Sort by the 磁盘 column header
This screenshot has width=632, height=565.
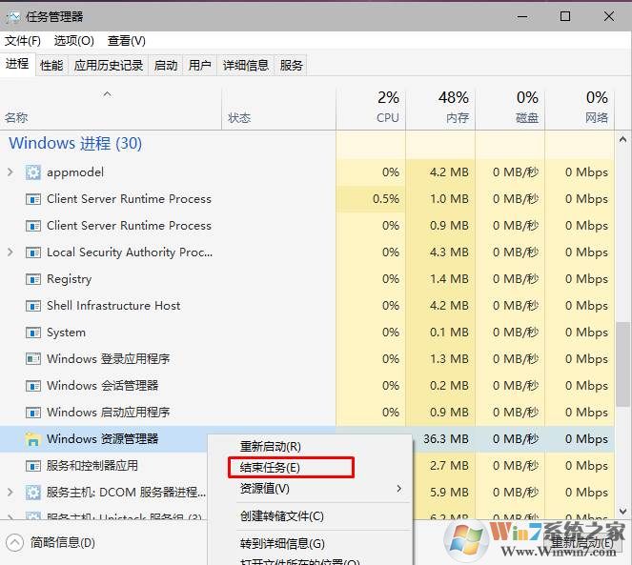[510, 108]
